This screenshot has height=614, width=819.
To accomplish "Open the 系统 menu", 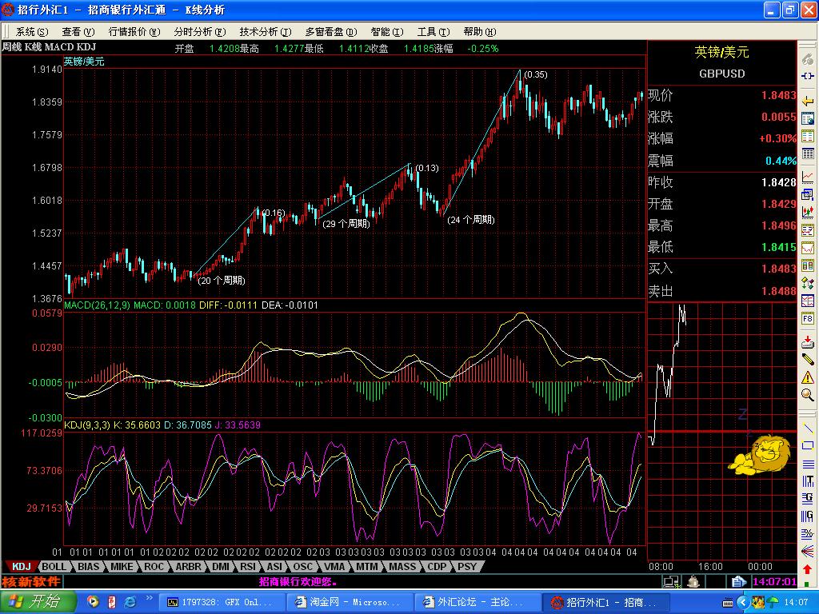I will point(30,32).
